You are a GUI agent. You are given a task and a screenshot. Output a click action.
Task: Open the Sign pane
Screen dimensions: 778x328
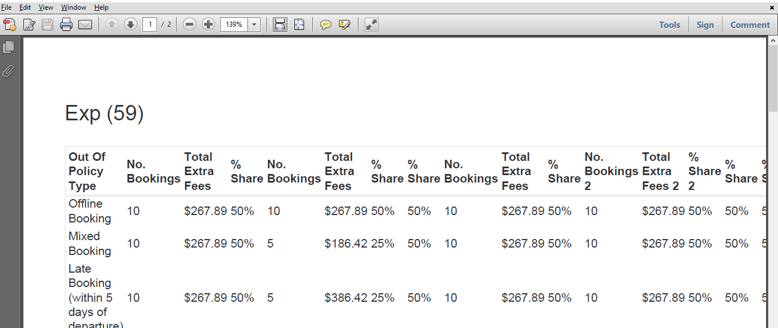coord(705,25)
